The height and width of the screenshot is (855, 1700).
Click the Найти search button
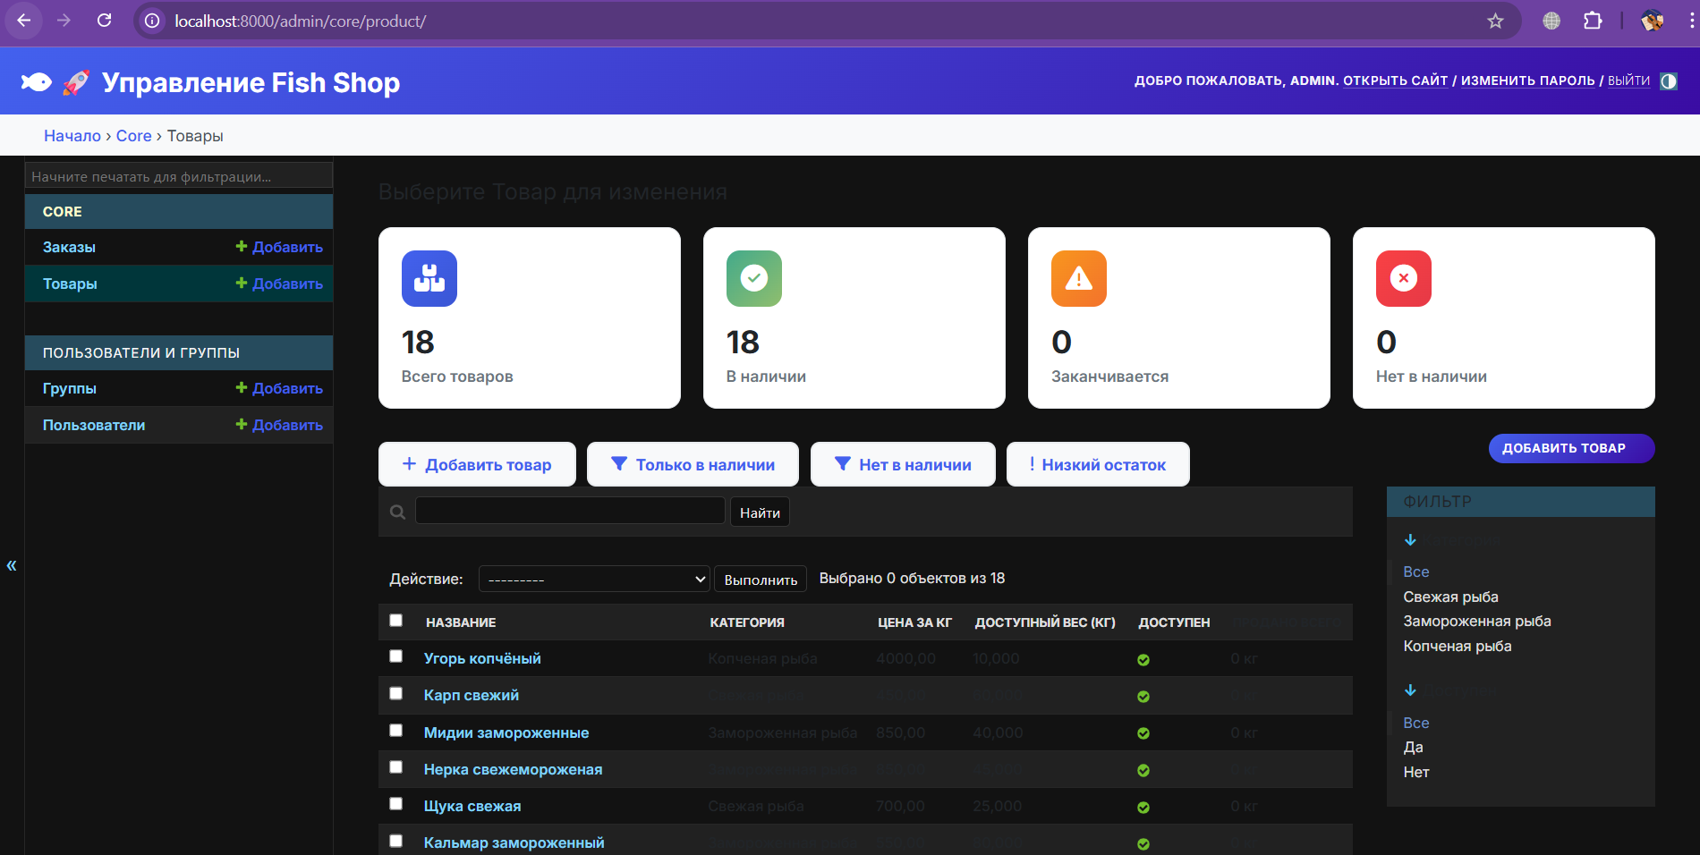coord(760,512)
